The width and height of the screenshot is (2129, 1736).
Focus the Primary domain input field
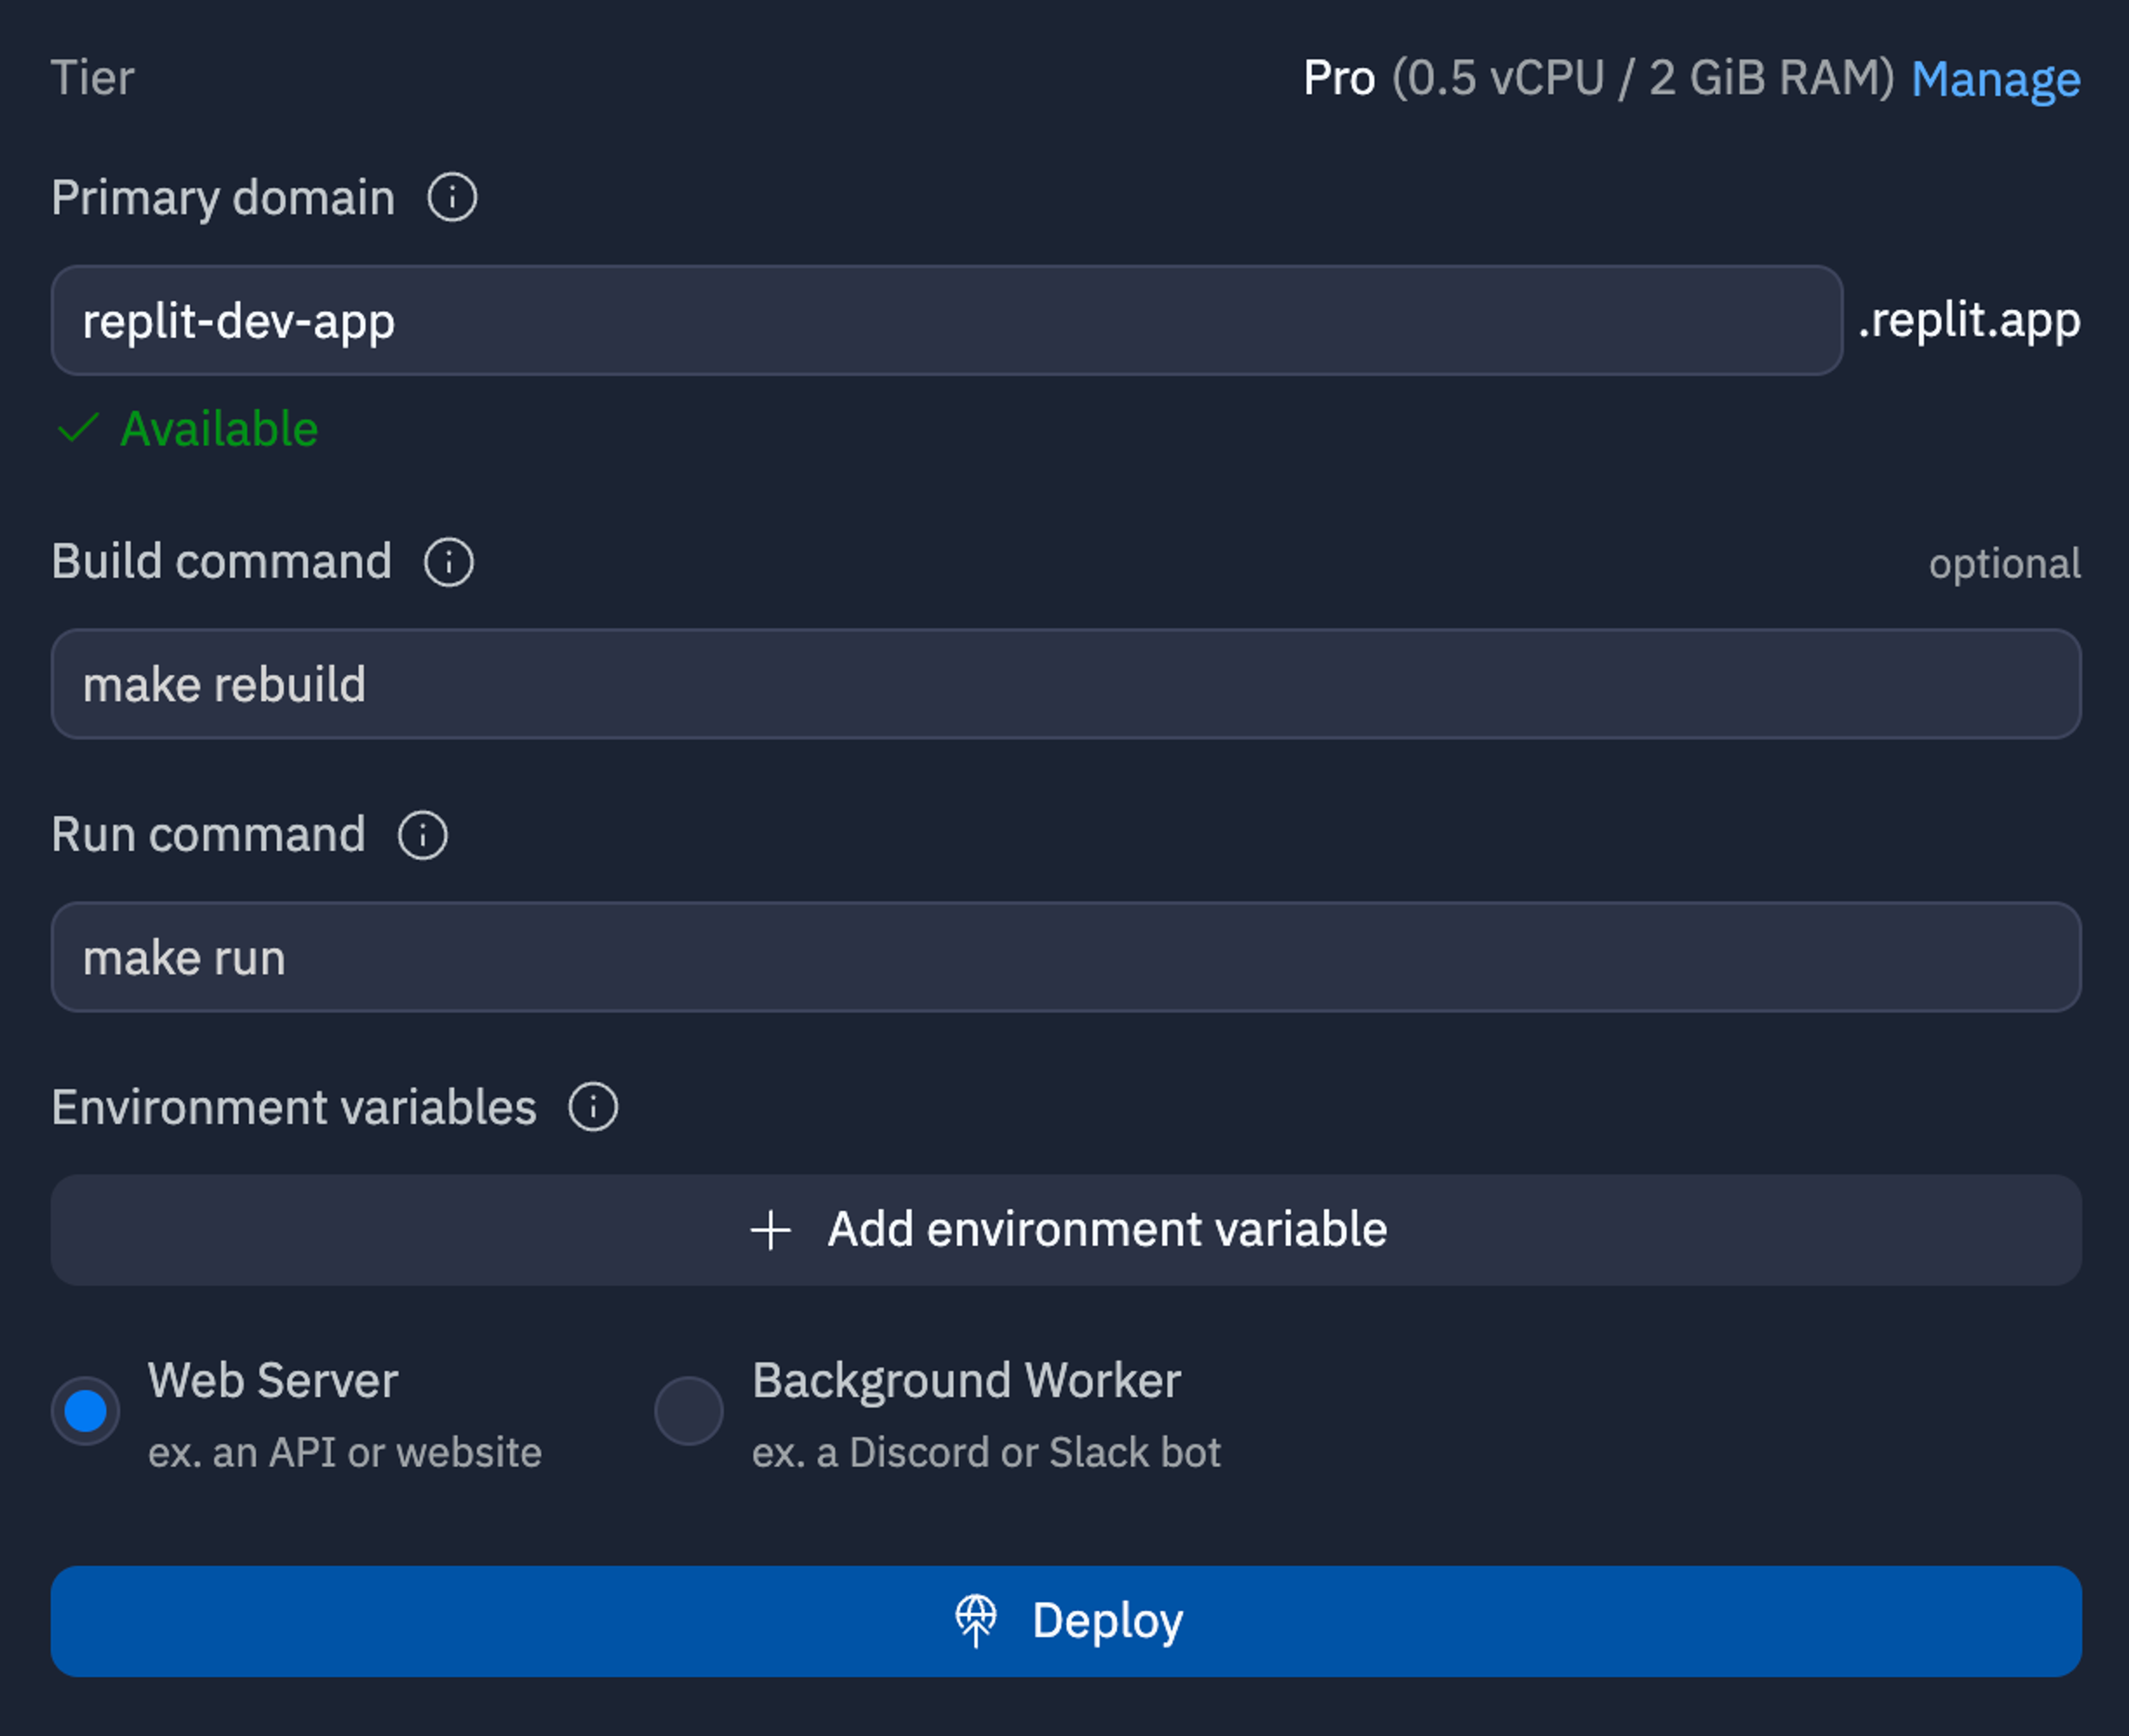coord(947,321)
